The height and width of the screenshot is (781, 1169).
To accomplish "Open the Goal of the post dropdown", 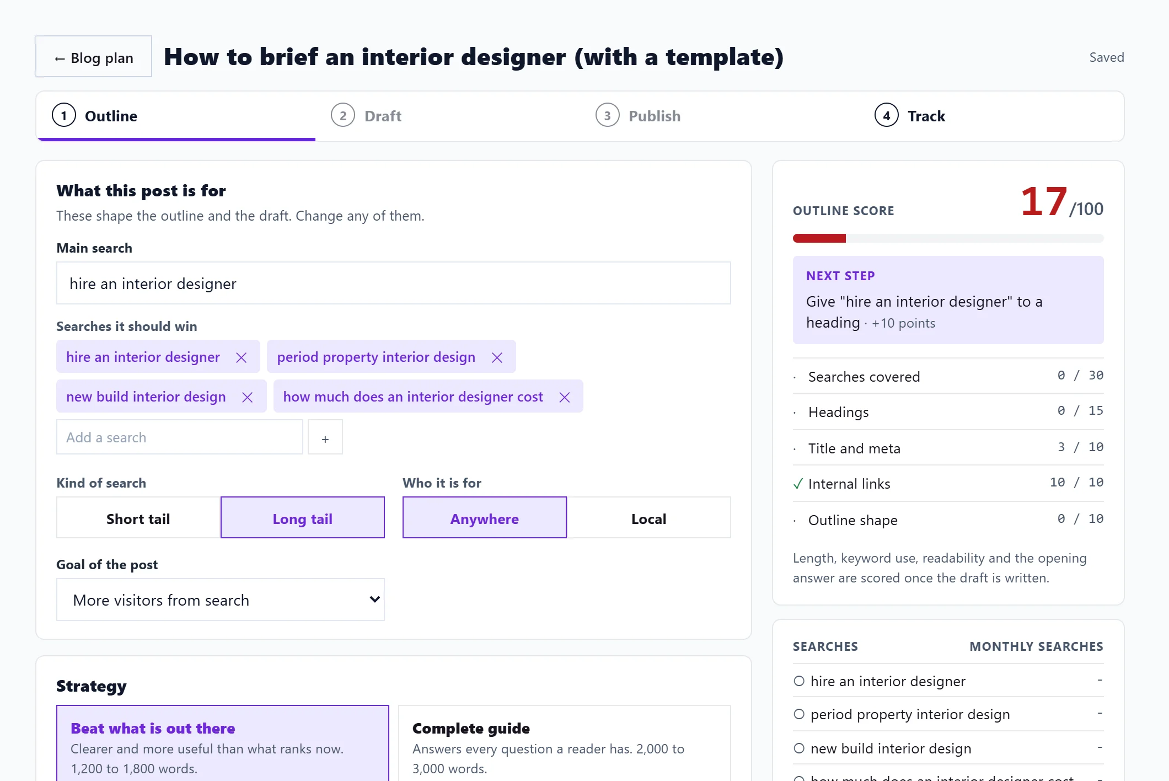I will point(221,600).
